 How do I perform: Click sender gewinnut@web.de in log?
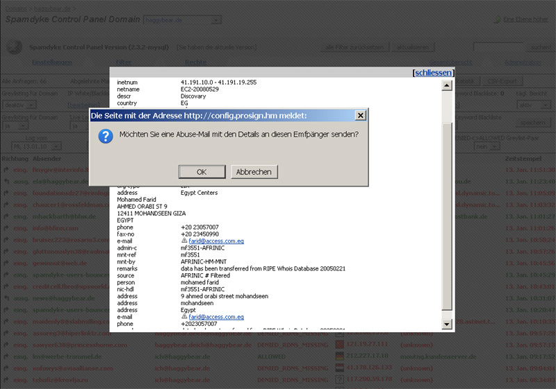tap(60, 263)
